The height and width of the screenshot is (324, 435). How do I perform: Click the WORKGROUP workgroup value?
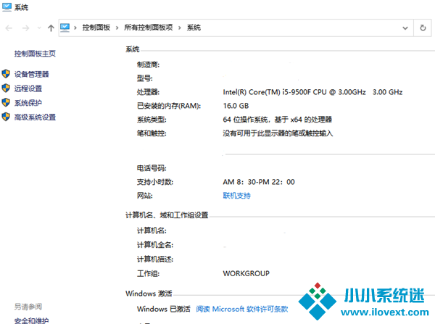[246, 273]
